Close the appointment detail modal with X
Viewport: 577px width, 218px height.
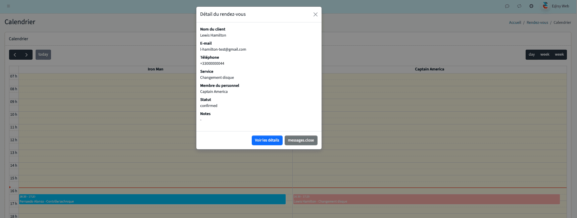[315, 14]
